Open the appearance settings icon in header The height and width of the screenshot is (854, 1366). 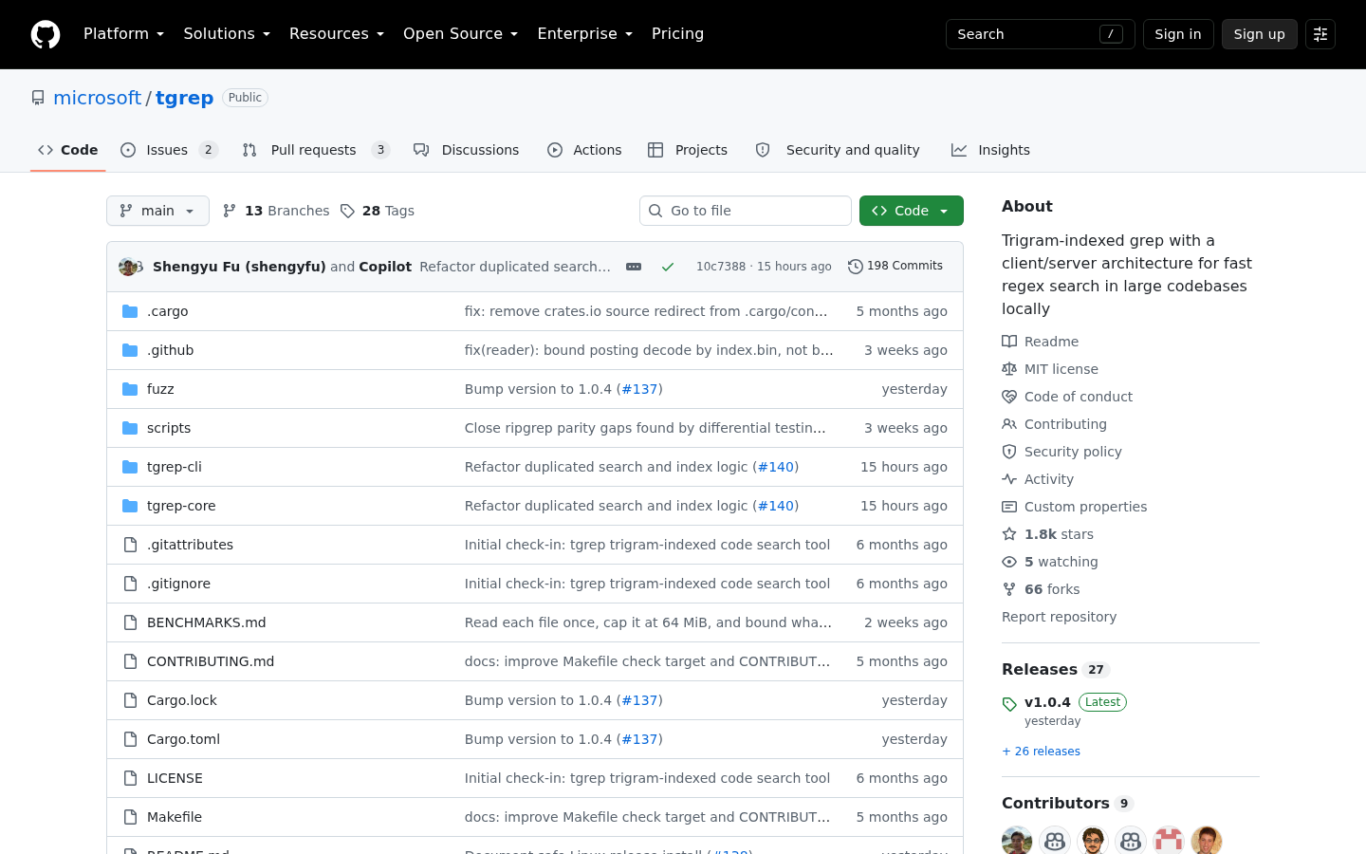1320,34
